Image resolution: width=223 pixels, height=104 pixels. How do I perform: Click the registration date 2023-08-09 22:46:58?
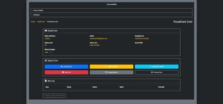pos(142,39)
